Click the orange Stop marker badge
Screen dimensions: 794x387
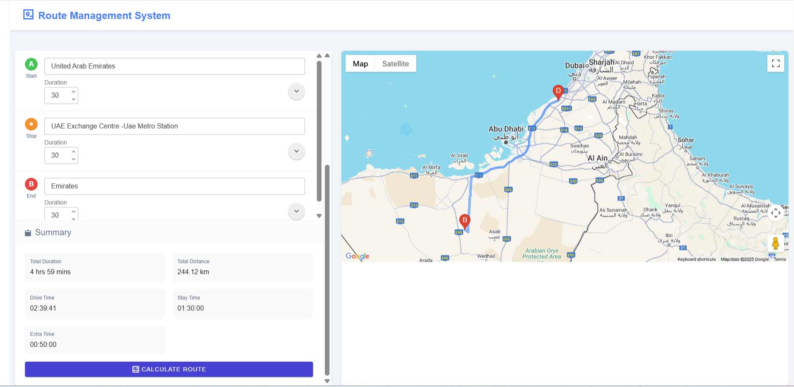coord(31,124)
